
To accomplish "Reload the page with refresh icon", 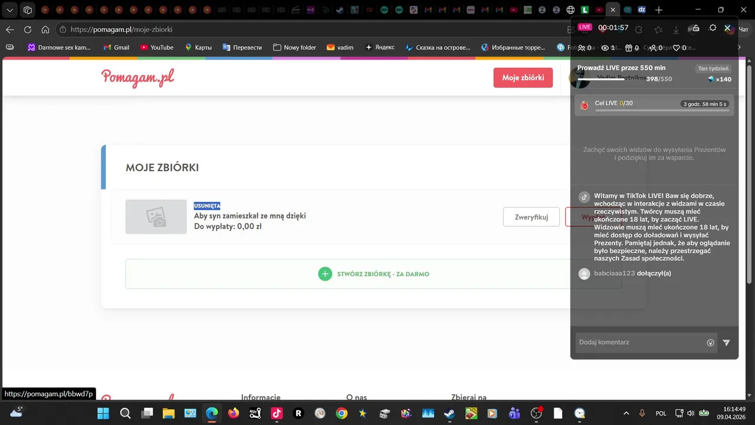I will 27,30.
